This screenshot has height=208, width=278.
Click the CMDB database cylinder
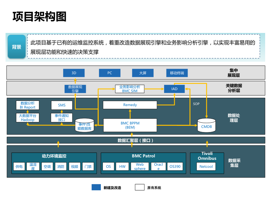click(206, 125)
